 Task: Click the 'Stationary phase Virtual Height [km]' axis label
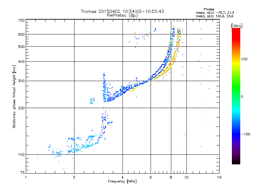pyautogui.click(x=14, y=96)
